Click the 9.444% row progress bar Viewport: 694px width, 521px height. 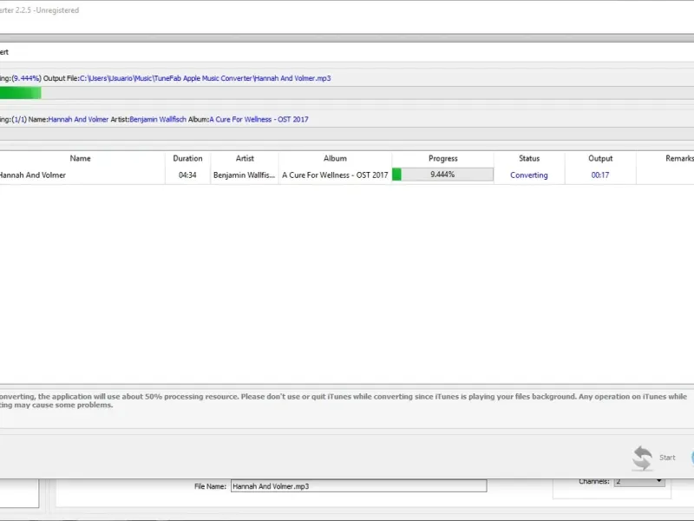tap(442, 175)
